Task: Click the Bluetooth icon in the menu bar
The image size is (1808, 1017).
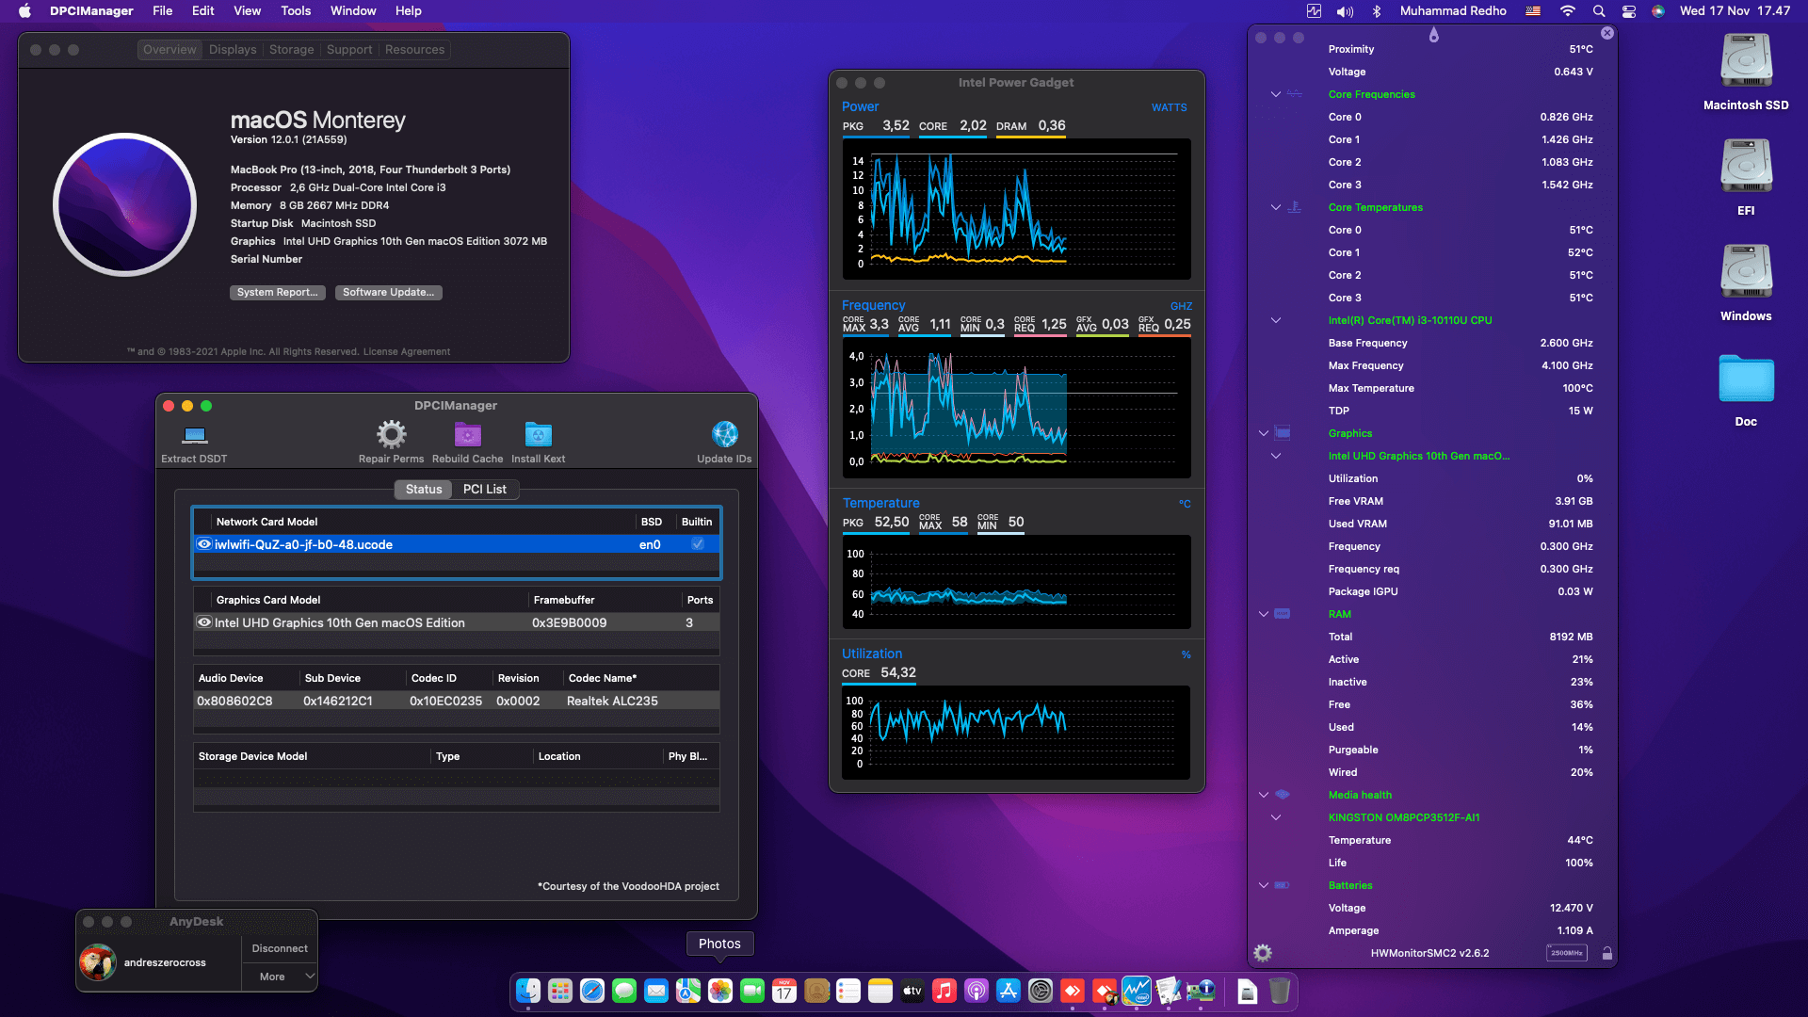Action: [1376, 11]
